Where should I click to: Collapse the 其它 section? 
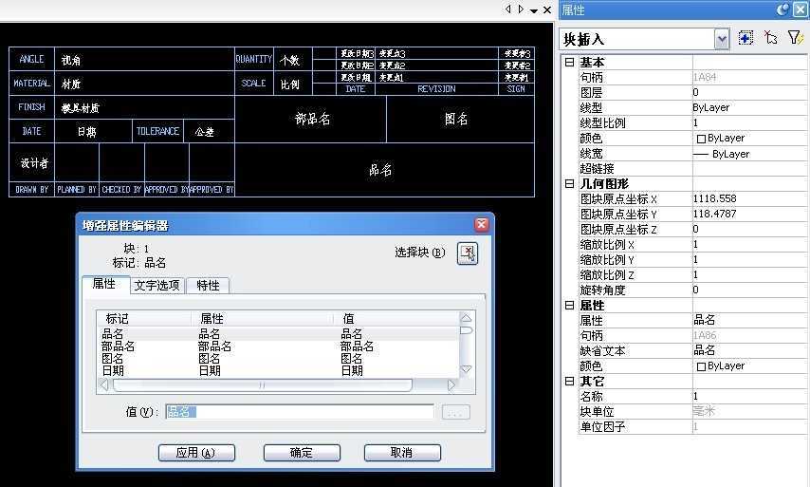point(569,381)
